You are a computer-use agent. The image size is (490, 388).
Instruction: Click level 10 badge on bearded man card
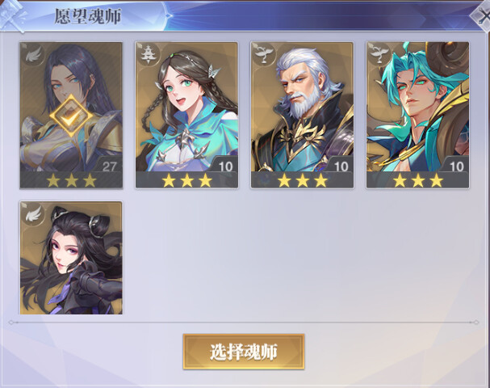click(x=341, y=166)
